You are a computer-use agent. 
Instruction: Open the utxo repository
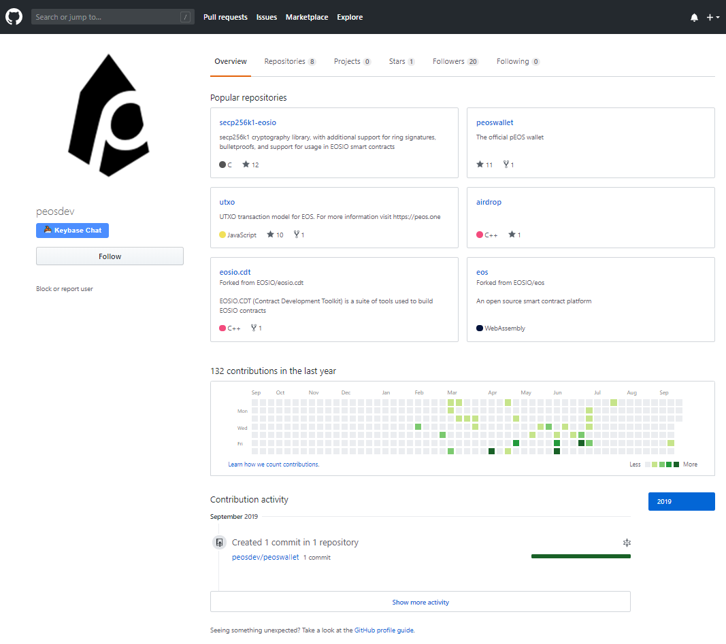tap(227, 202)
